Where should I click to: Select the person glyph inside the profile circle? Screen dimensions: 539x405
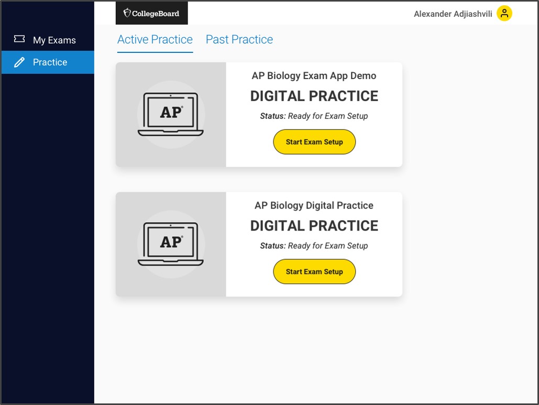[504, 14]
